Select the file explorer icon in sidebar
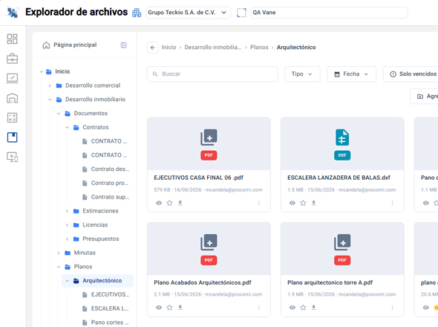Image resolution: width=438 pixels, height=327 pixels. (12, 137)
